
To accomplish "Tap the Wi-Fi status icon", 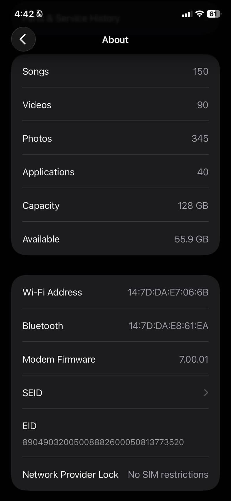I will pyautogui.click(x=199, y=14).
